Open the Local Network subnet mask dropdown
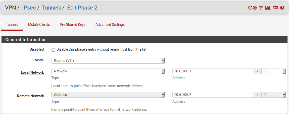This screenshot has height=115, width=289. click(274, 71)
